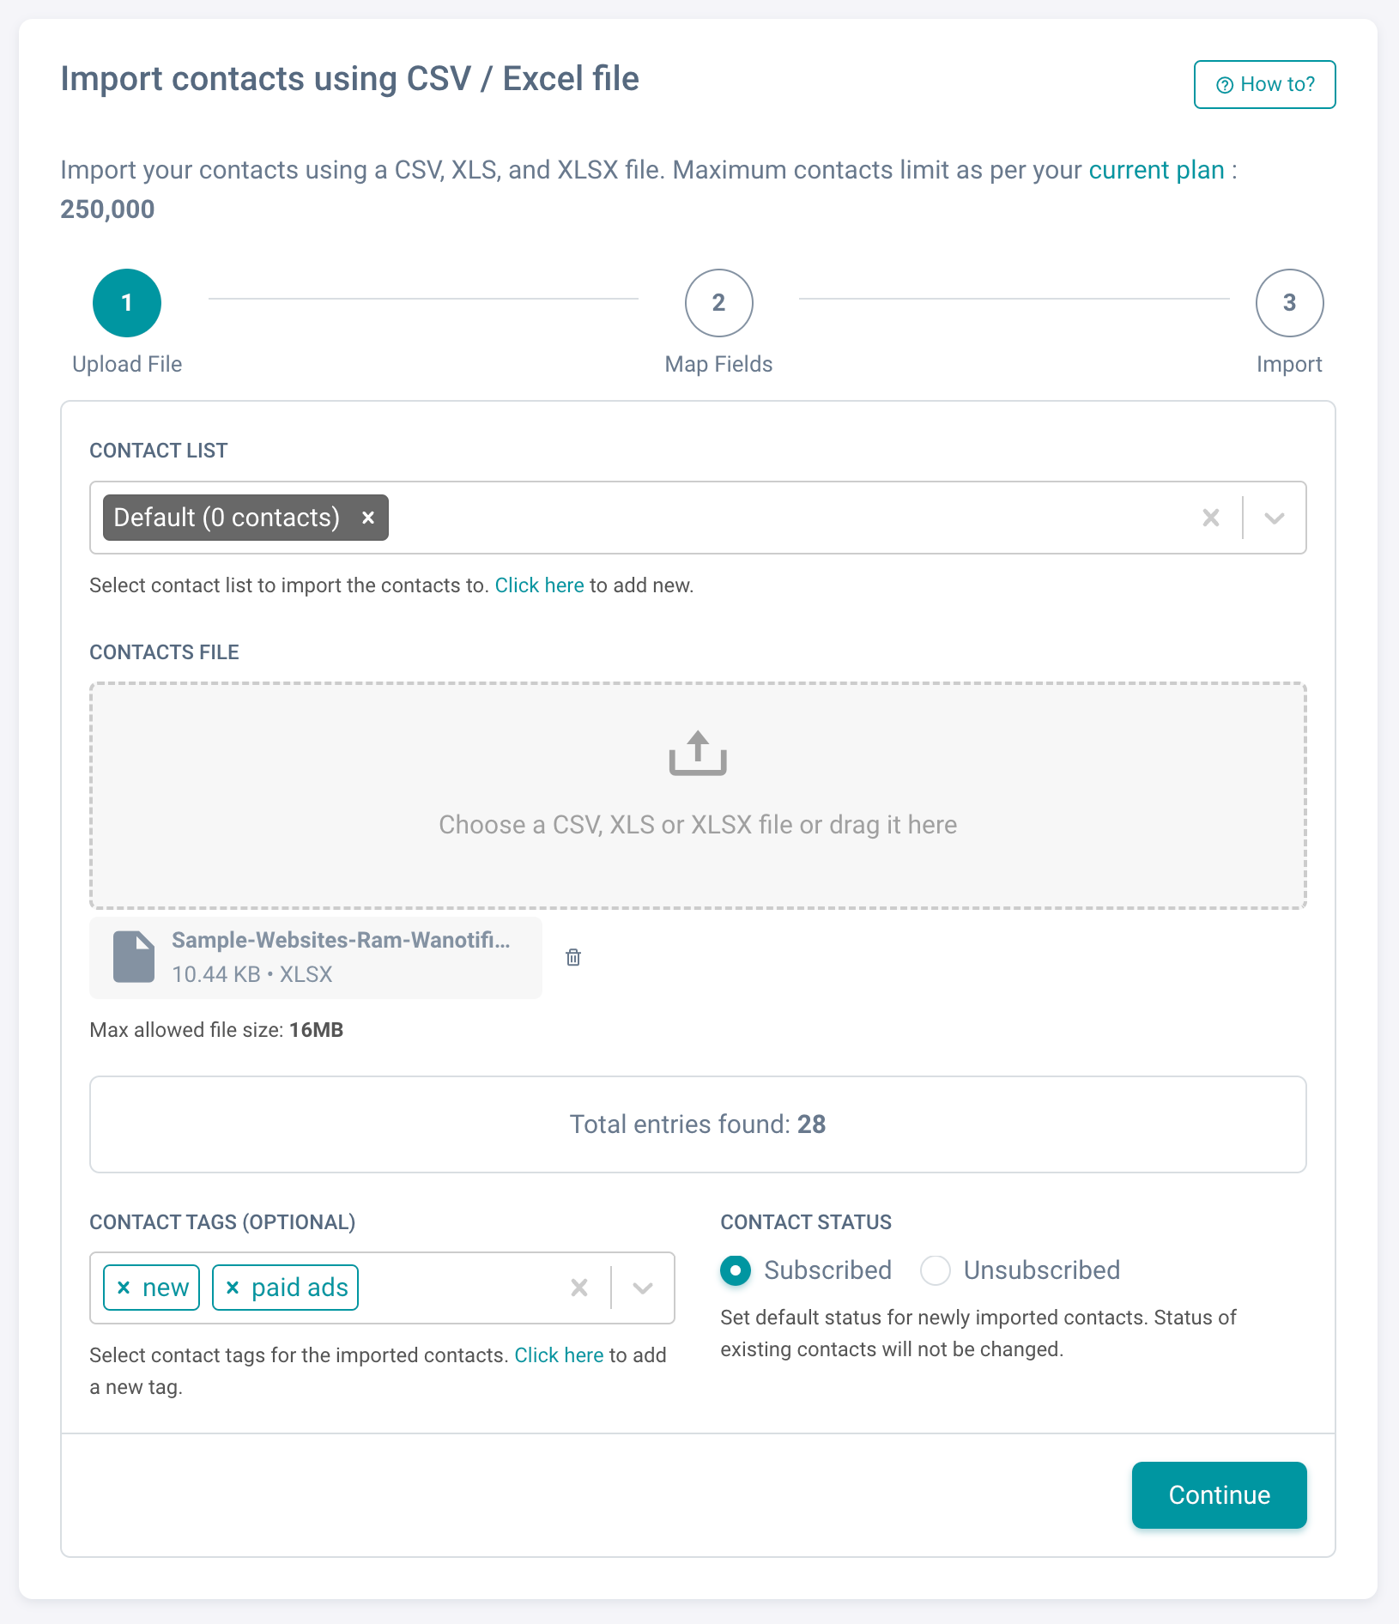Click the question mark icon on How to button
The image size is (1399, 1624).
point(1223,84)
